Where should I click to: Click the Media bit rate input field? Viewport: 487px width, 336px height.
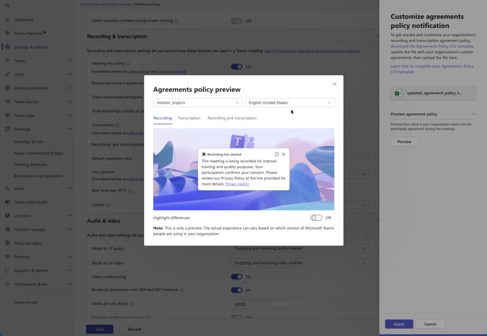point(300,304)
